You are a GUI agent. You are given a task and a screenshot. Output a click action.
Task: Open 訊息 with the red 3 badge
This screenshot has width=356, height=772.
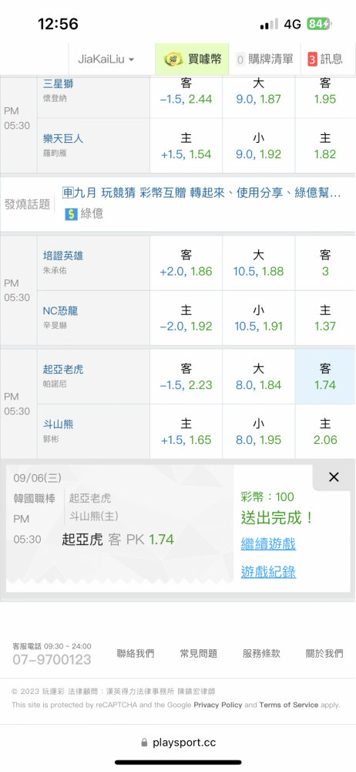coord(325,59)
